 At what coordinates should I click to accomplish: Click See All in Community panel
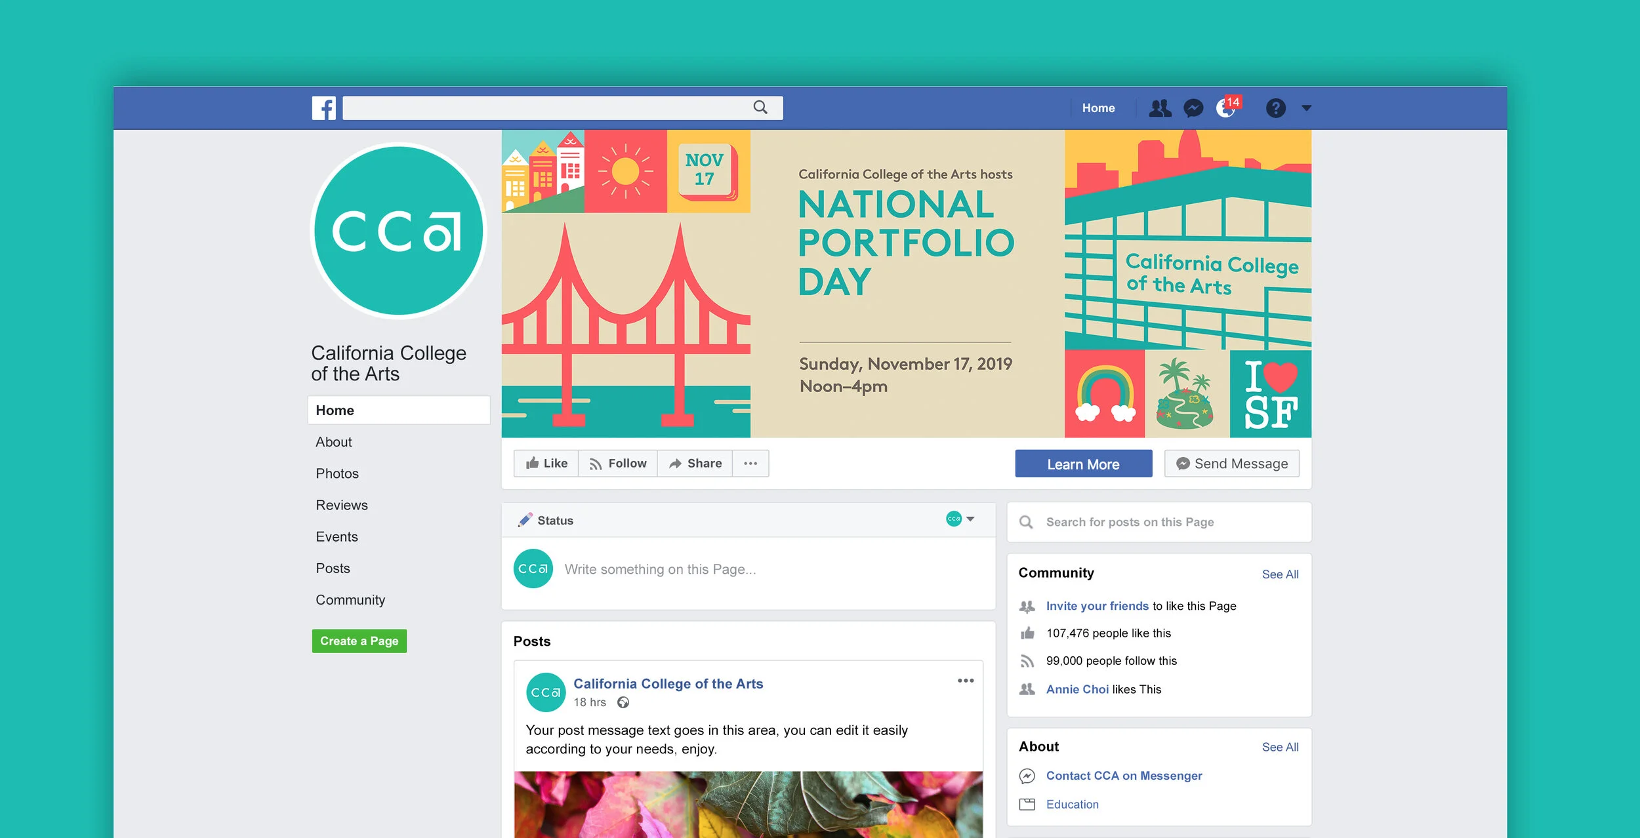(x=1280, y=574)
